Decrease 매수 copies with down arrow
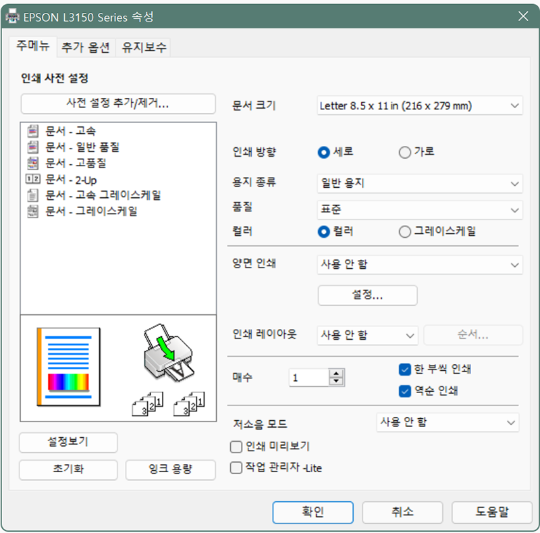The height and width of the screenshot is (533, 540). (x=336, y=381)
